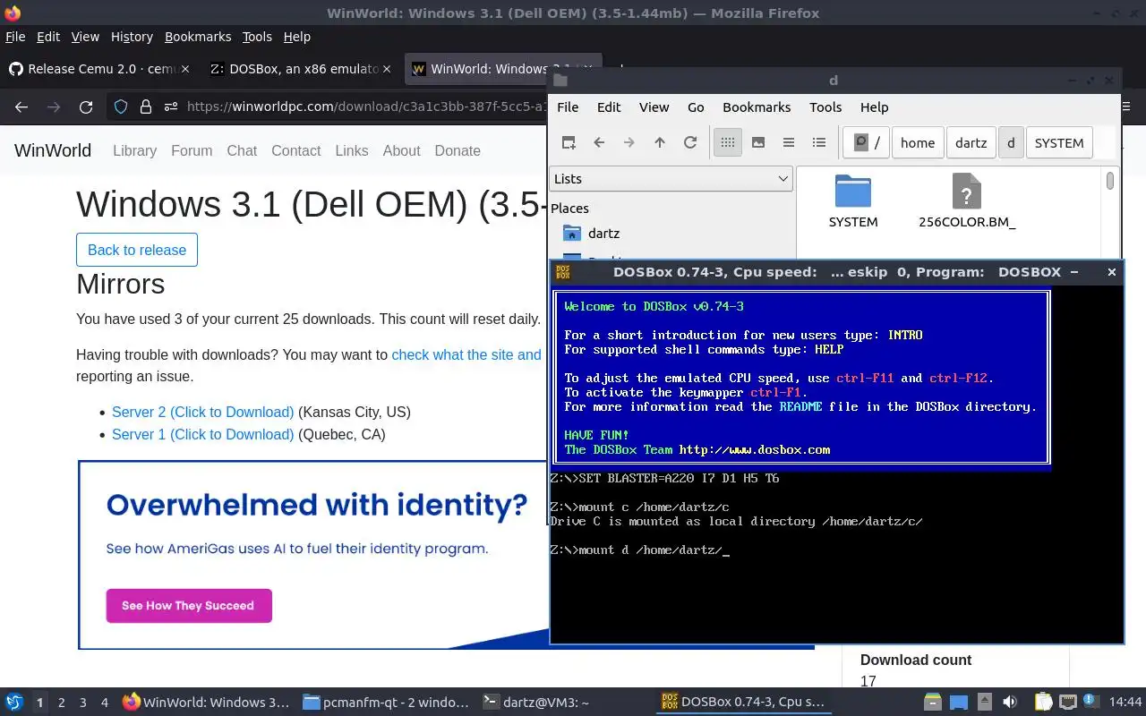This screenshot has width=1146, height=716.
Task: Go forward in file manager
Action: pos(629,142)
